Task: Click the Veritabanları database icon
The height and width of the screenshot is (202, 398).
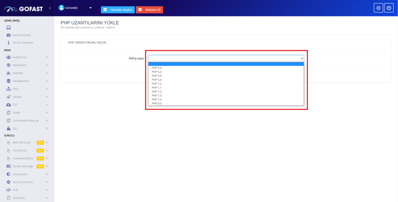Action: (x=9, y=81)
